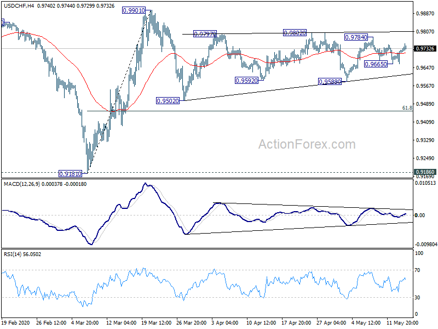Click the 0.98020 resistance label

(295, 33)
